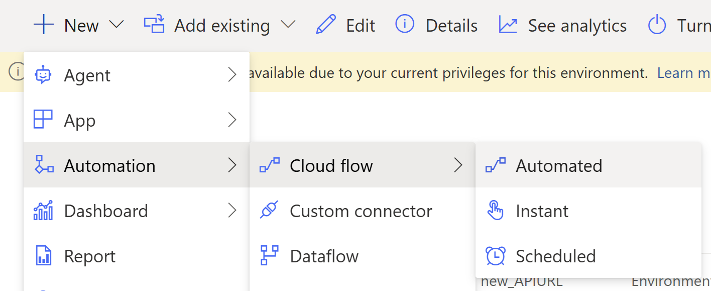This screenshot has width=711, height=291.
Task: Click the Scheduled alarm clock icon
Action: [x=496, y=256]
